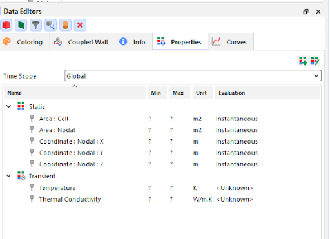Select Coordinate : Nodal : Z property
The height and width of the screenshot is (239, 330).
click(72, 164)
